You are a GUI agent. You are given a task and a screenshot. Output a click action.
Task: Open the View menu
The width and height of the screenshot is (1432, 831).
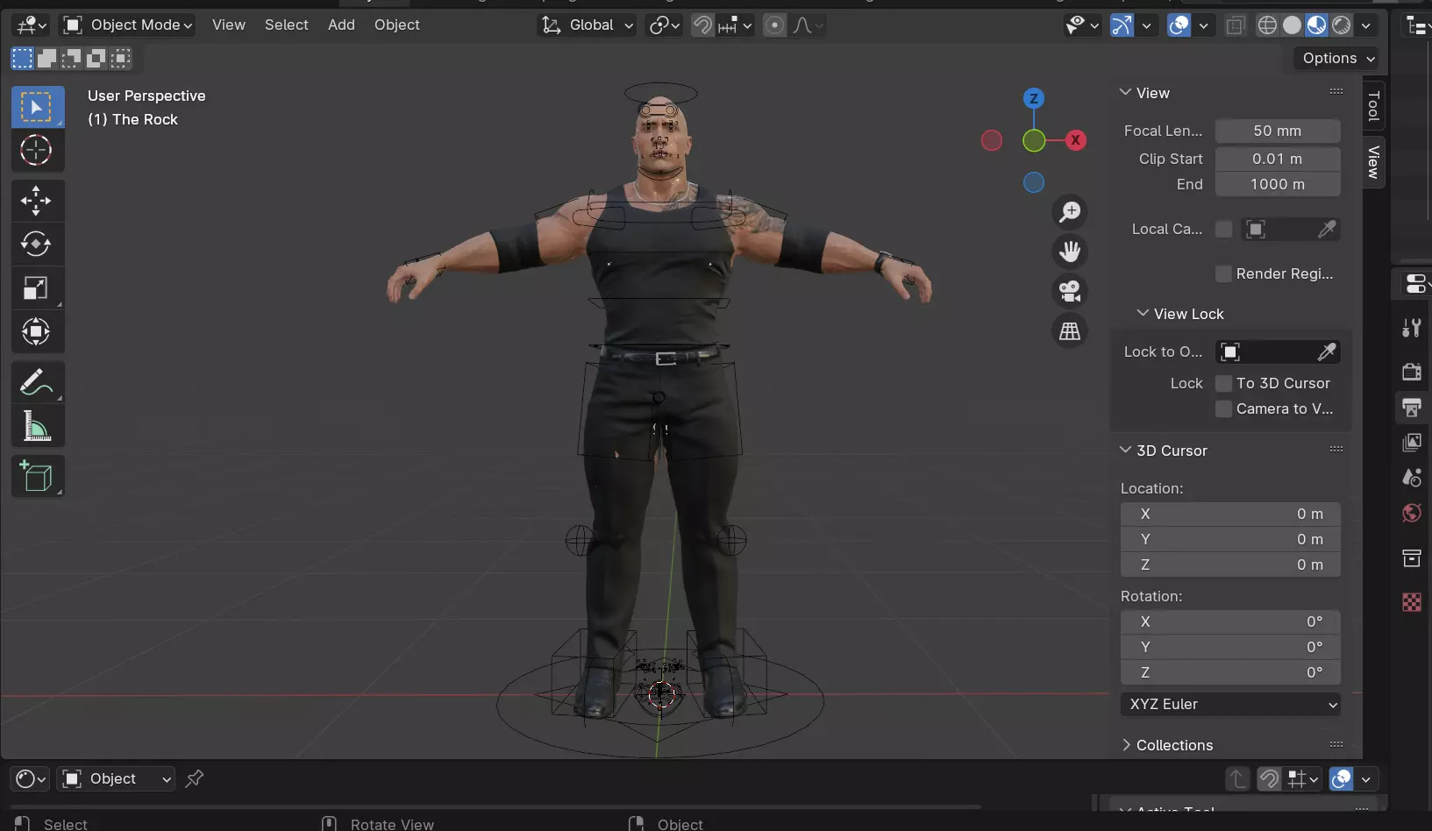pos(228,25)
